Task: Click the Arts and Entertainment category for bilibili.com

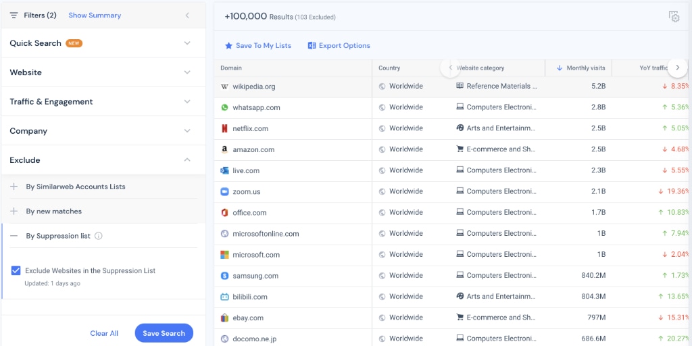Action: 501,296
